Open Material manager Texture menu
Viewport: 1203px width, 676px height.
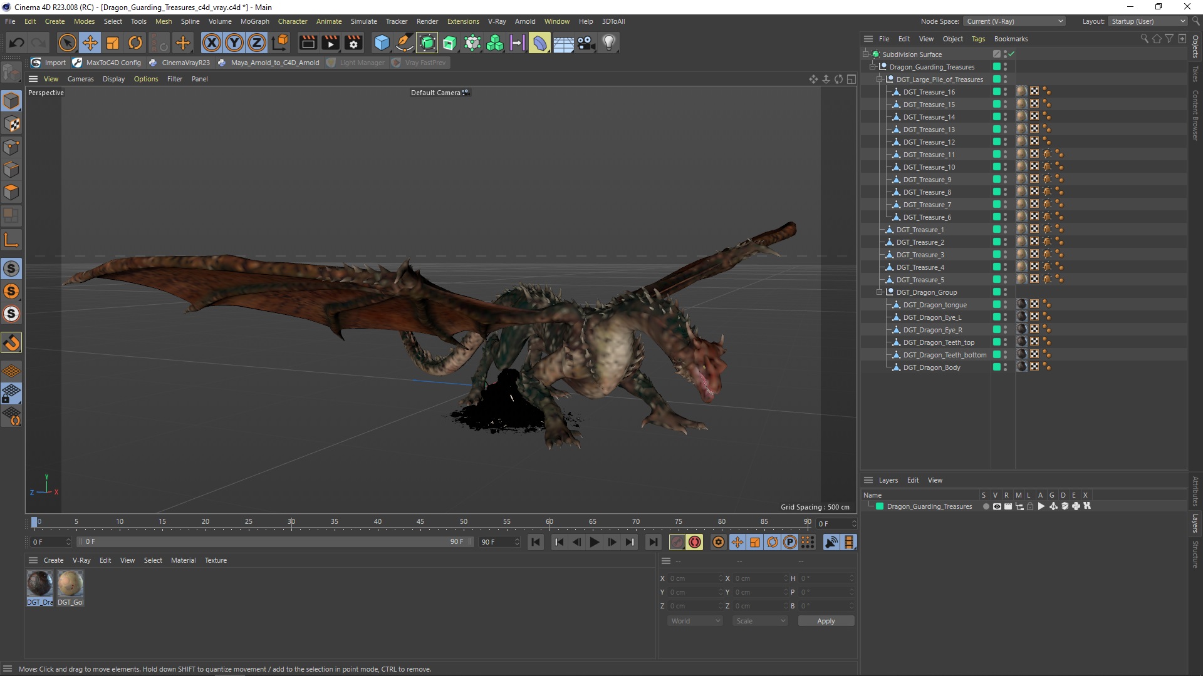pyautogui.click(x=216, y=560)
